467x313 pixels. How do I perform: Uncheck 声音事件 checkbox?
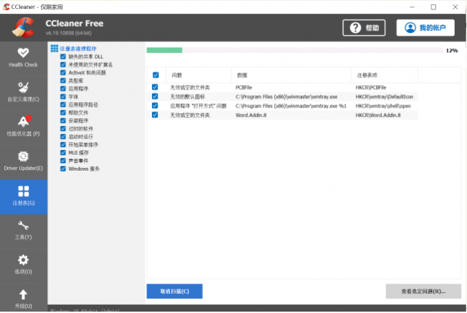[63, 161]
